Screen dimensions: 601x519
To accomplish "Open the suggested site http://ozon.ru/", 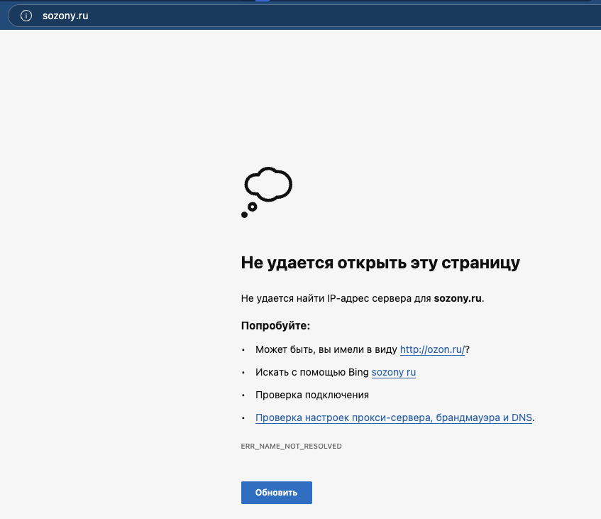I will pos(432,349).
